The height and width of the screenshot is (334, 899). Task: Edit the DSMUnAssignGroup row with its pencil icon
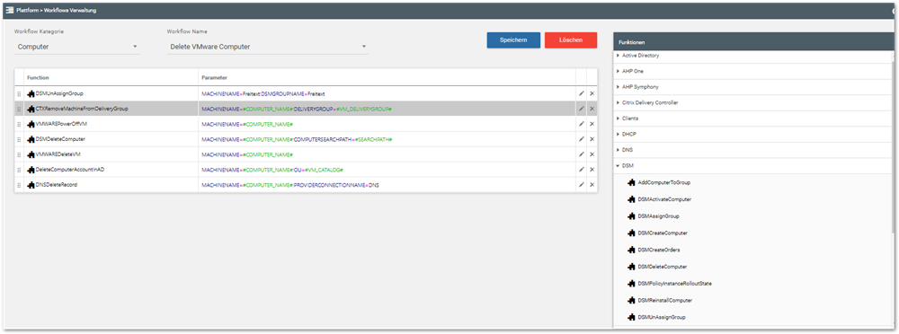point(582,92)
